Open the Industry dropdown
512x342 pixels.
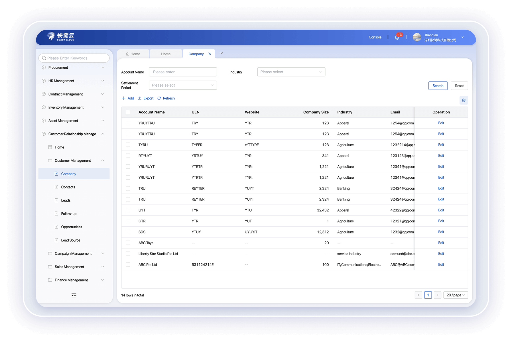click(x=291, y=72)
